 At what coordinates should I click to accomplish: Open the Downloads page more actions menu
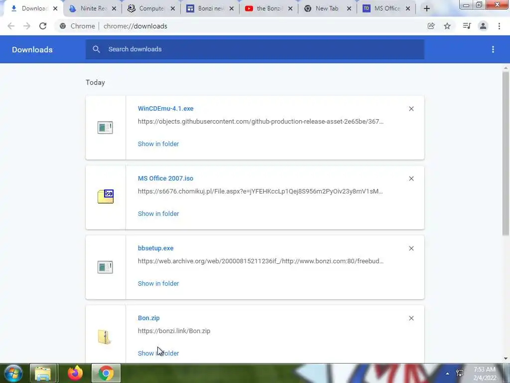pos(493,49)
